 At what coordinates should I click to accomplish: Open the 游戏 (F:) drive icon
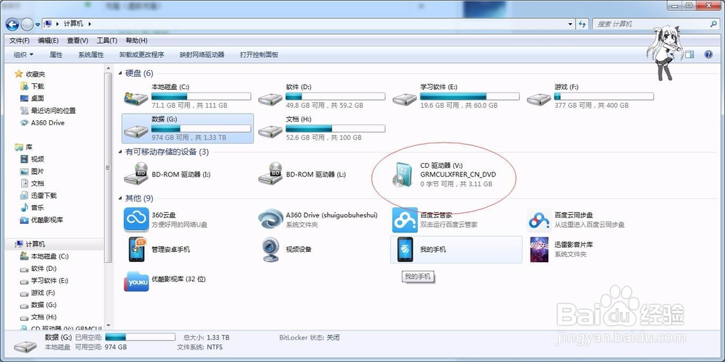539,98
